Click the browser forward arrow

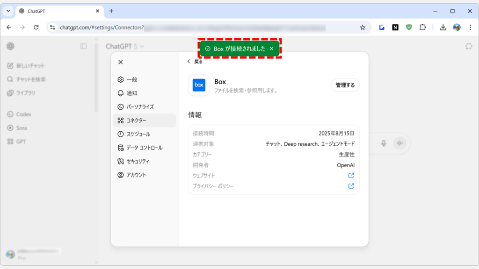tap(22, 28)
